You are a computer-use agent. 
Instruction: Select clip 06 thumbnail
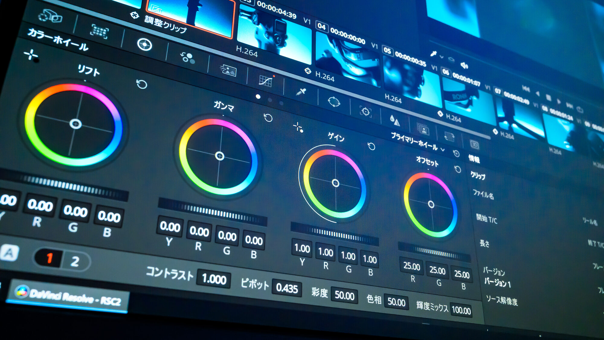point(469,101)
